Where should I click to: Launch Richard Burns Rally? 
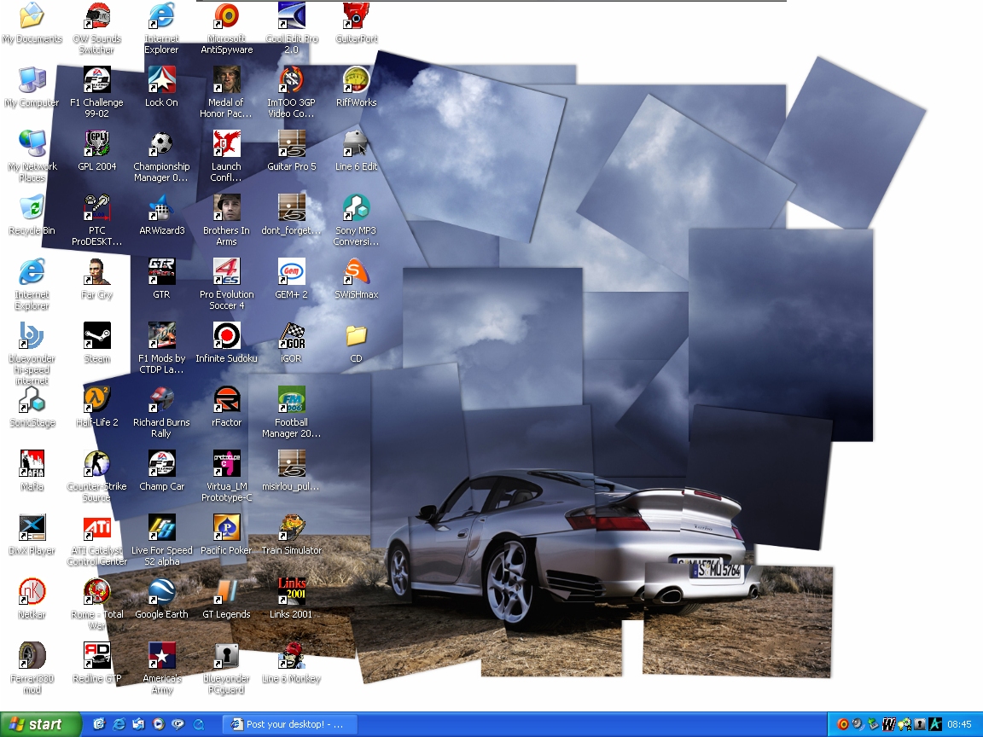pos(162,399)
